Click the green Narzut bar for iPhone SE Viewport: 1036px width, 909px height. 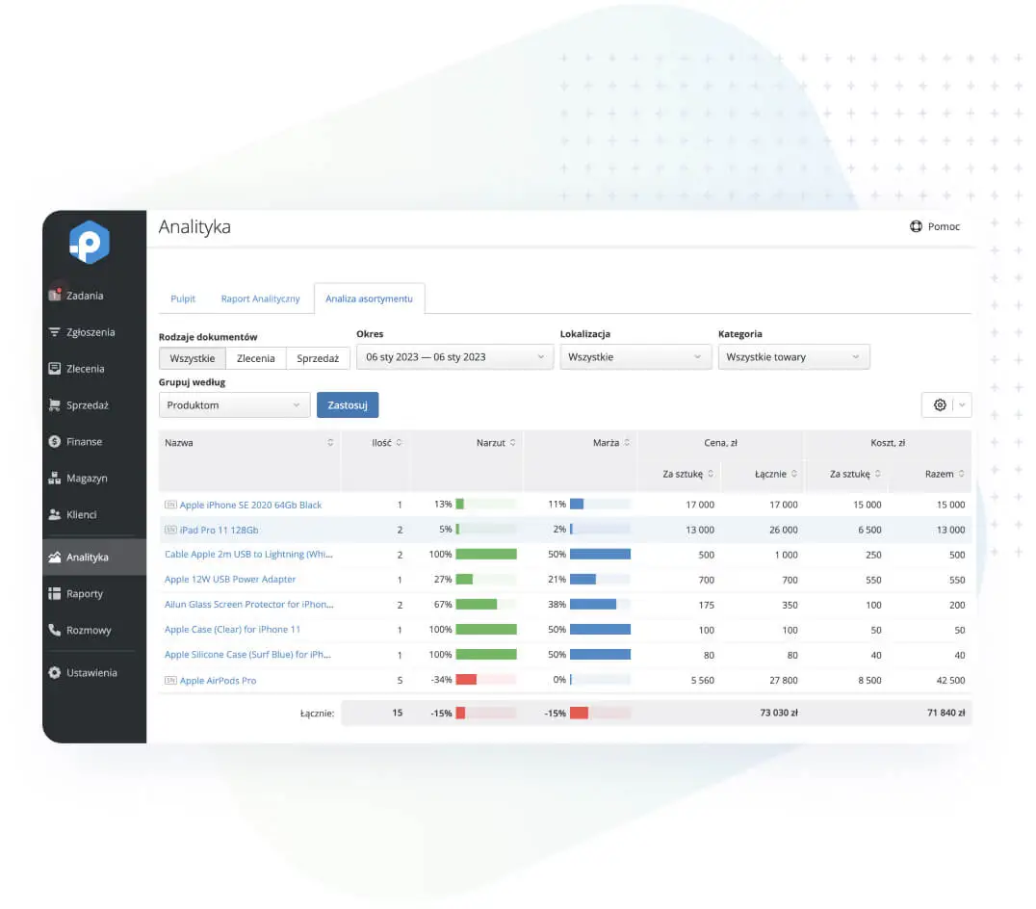[x=460, y=504]
